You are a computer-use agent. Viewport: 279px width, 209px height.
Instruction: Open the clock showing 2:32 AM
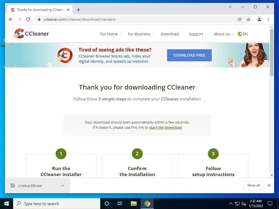pyautogui.click(x=256, y=204)
